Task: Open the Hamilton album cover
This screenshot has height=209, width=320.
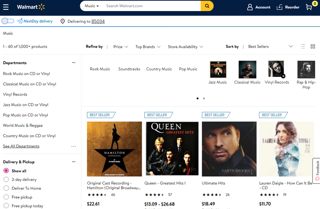Action: tap(114, 149)
